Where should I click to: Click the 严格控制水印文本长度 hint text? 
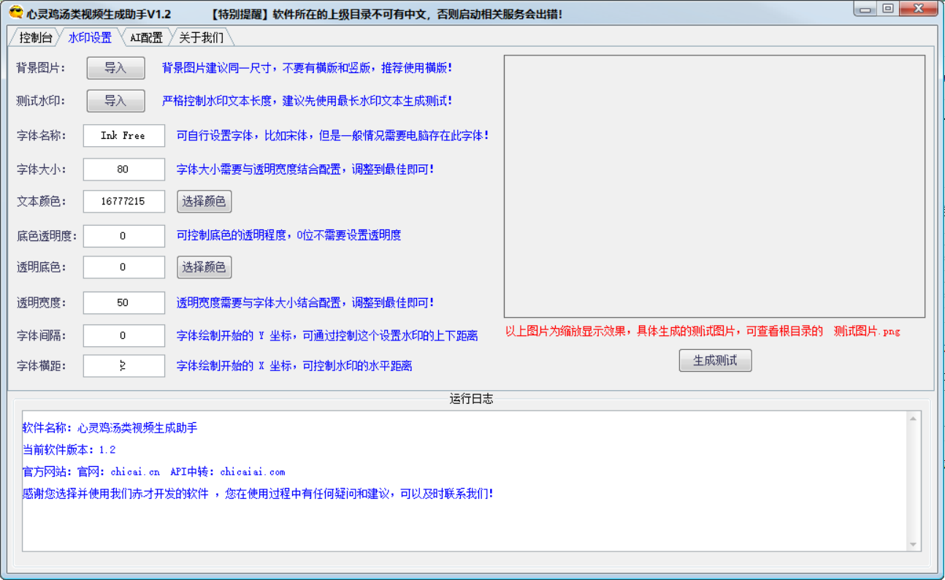click(x=307, y=101)
